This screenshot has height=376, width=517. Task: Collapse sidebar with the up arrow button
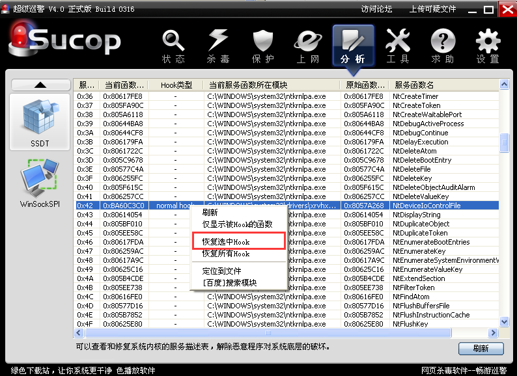click(40, 85)
